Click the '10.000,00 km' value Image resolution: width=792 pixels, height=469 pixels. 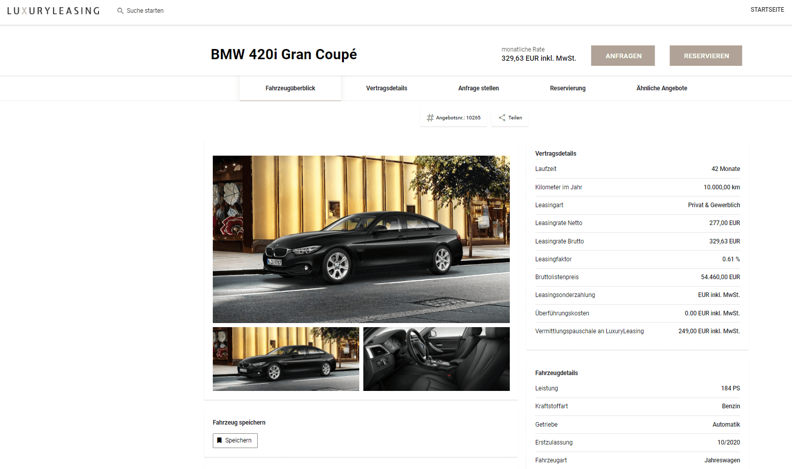point(722,187)
